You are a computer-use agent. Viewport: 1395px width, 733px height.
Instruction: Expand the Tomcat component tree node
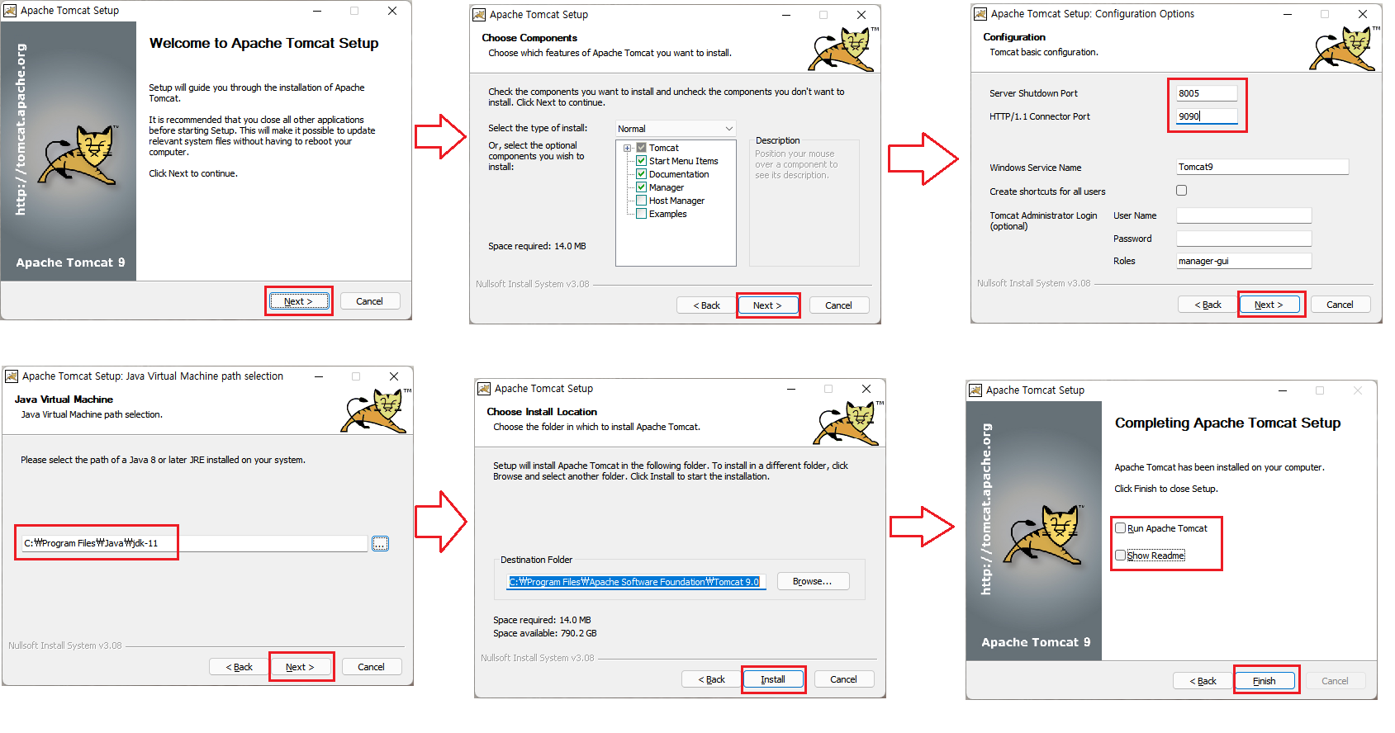[628, 149]
